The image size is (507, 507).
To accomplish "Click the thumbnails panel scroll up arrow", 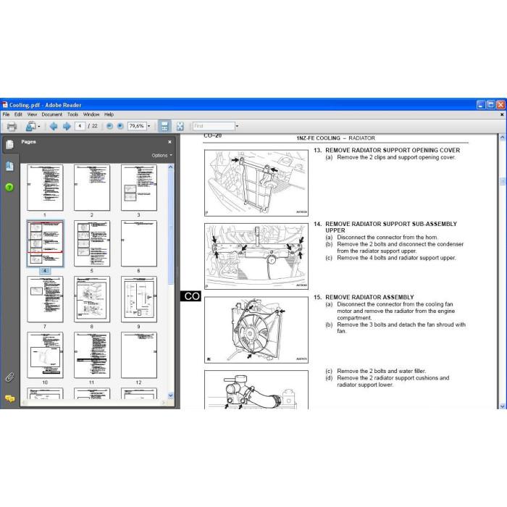I will pyautogui.click(x=170, y=167).
